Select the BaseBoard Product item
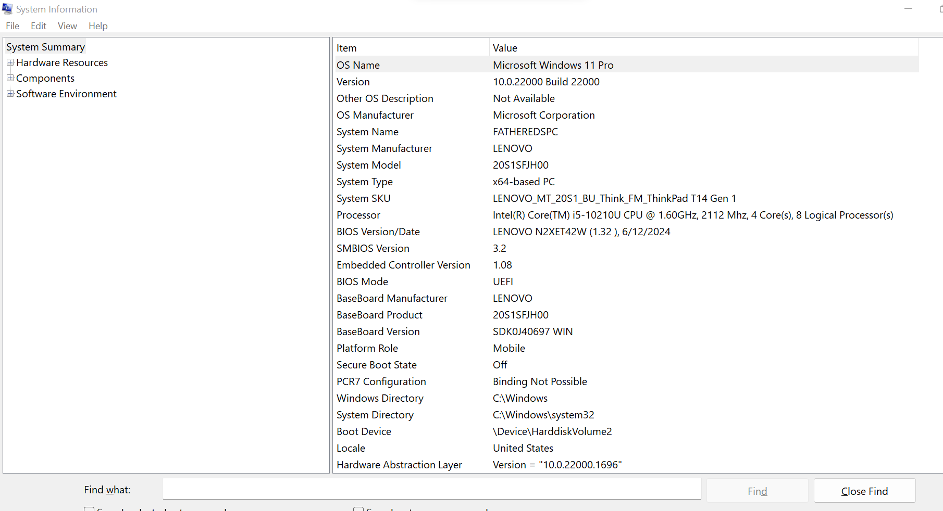943x511 pixels. click(x=379, y=315)
